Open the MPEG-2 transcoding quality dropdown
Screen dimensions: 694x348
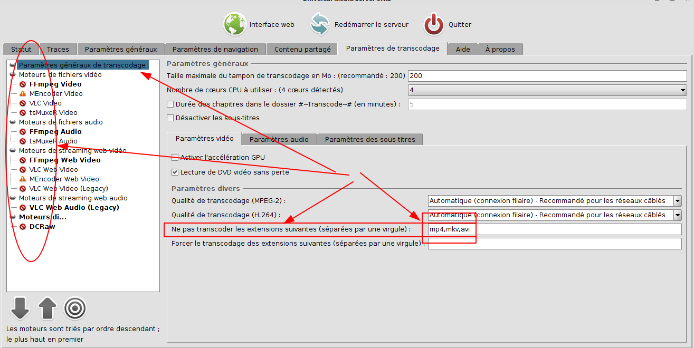677,201
